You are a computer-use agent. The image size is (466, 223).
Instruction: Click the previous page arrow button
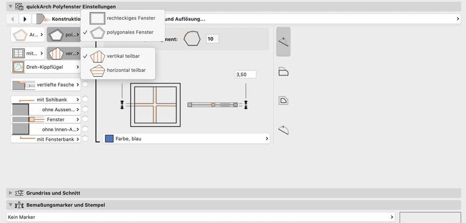click(12, 19)
